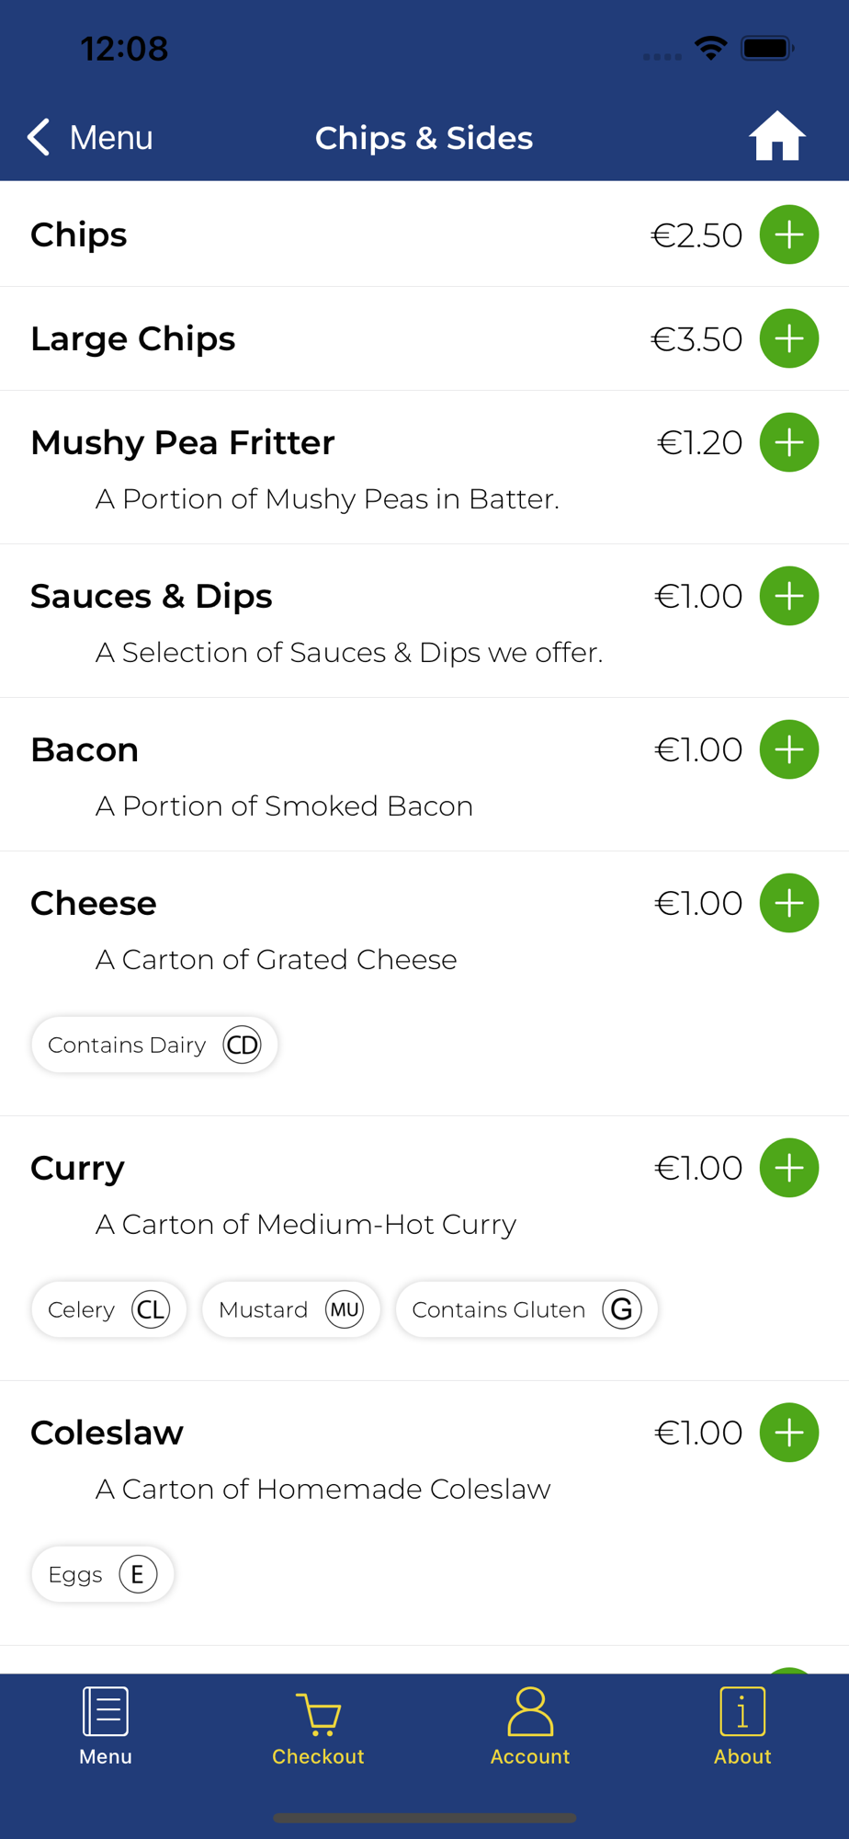Add Curry carton using plus button
The width and height of the screenshot is (849, 1839).
click(x=788, y=1168)
